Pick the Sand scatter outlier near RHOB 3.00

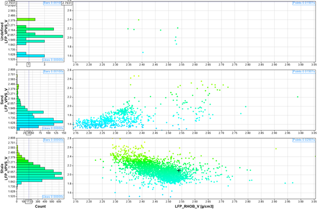(298, 97)
